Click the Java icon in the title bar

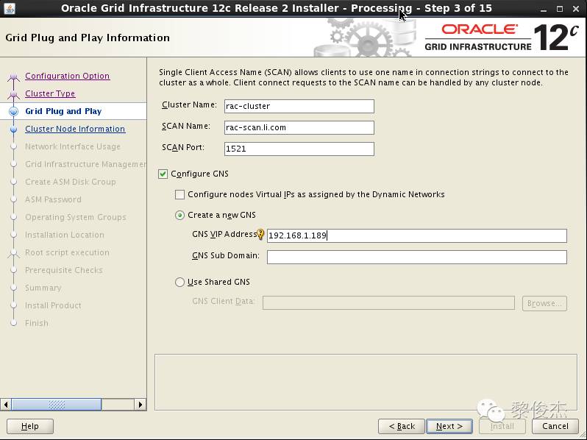pyautogui.click(x=10, y=8)
